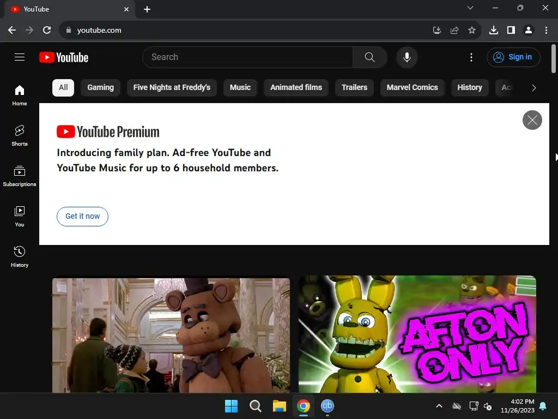Open tab search dropdown arrow
558x419 pixels.
[470, 8]
